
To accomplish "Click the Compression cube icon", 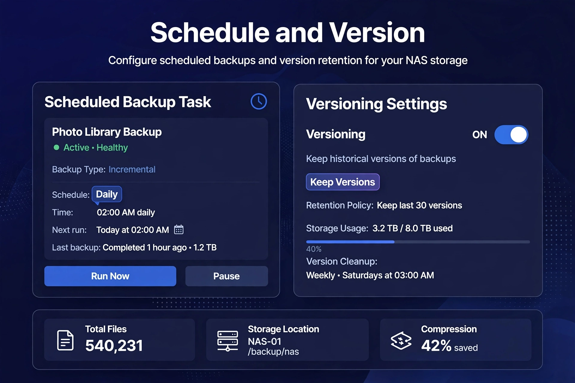I will (x=401, y=341).
